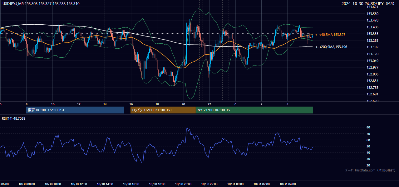399x187 pixels.
Task: Click the 10/30 12:00 time axis label
Action: point(79,184)
